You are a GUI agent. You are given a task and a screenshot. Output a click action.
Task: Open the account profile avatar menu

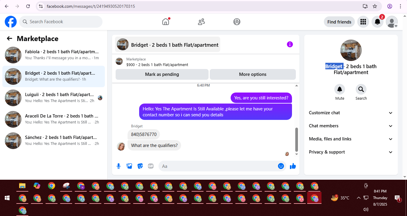pos(392,22)
